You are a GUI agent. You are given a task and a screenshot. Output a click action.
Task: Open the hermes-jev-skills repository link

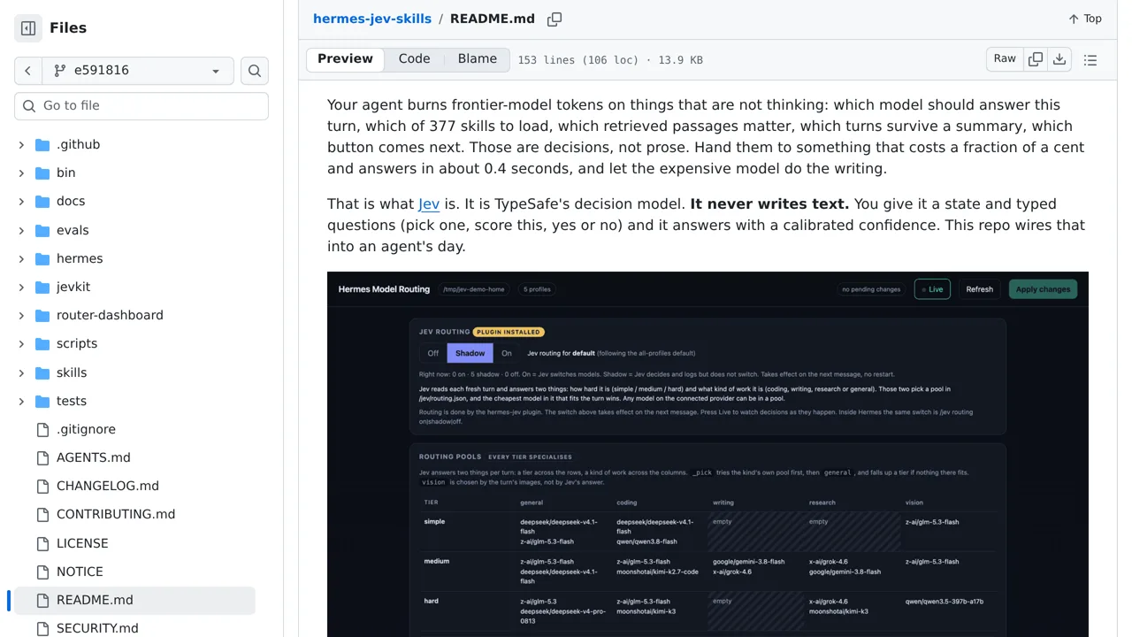click(x=372, y=19)
